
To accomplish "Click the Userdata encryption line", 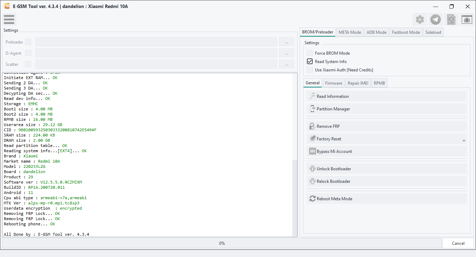I will (x=43, y=208).
